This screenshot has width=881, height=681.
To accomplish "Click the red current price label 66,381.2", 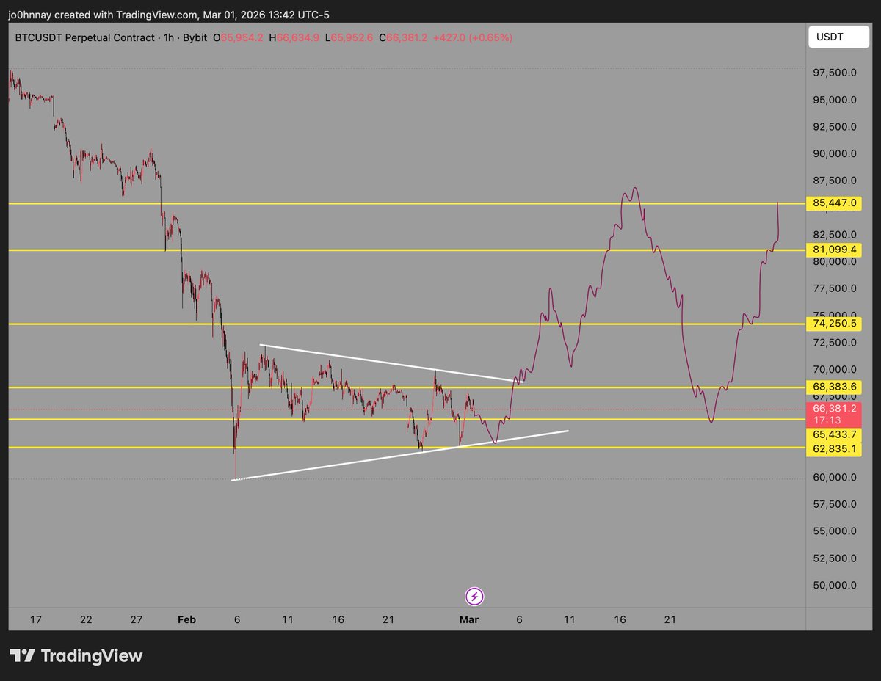I will point(835,415).
